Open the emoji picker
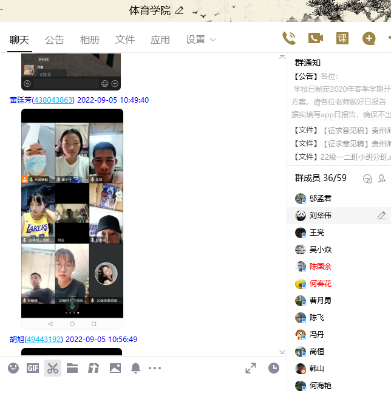 tap(13, 368)
